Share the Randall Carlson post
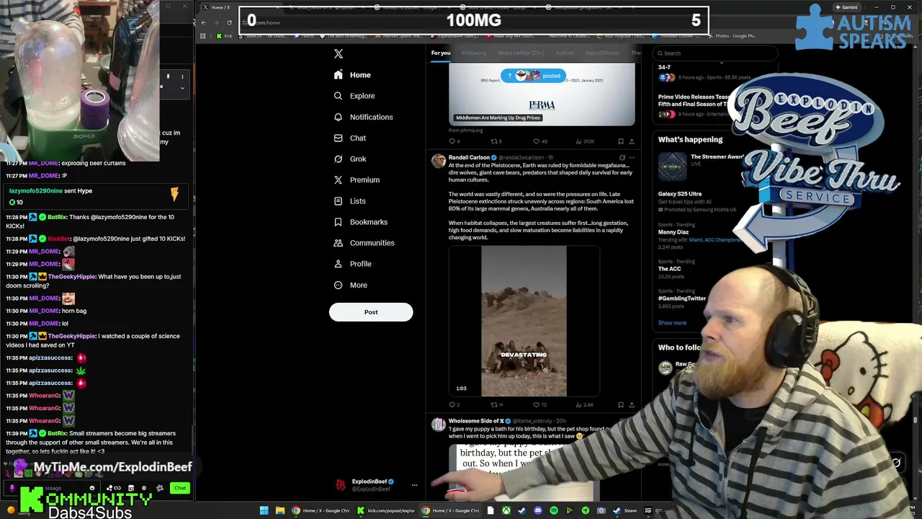 [632, 404]
